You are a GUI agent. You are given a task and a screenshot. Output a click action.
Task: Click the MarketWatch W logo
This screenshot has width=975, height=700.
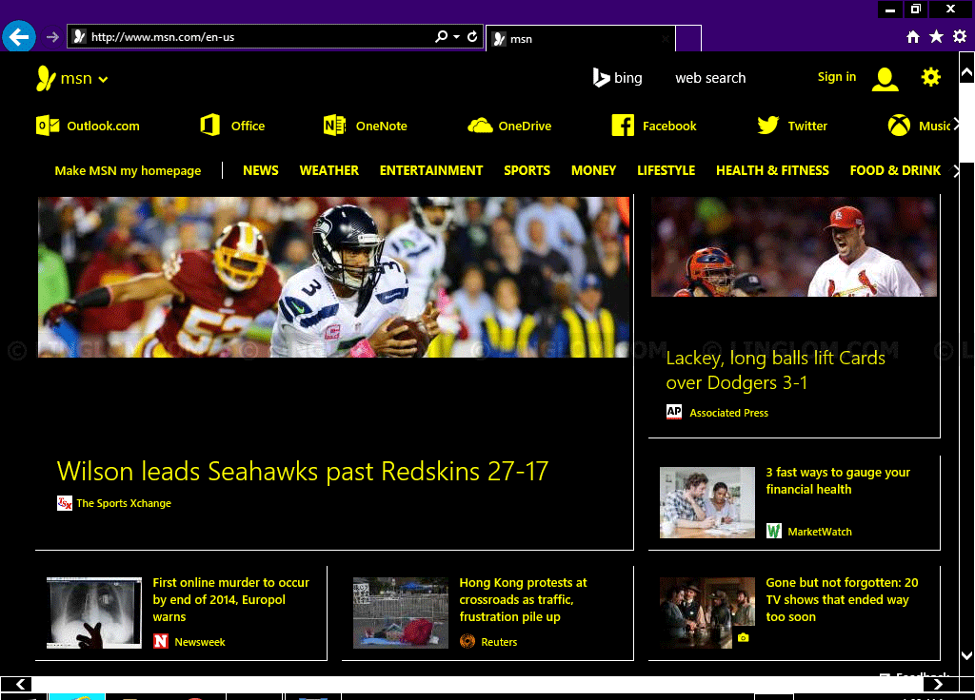pyautogui.click(x=773, y=531)
